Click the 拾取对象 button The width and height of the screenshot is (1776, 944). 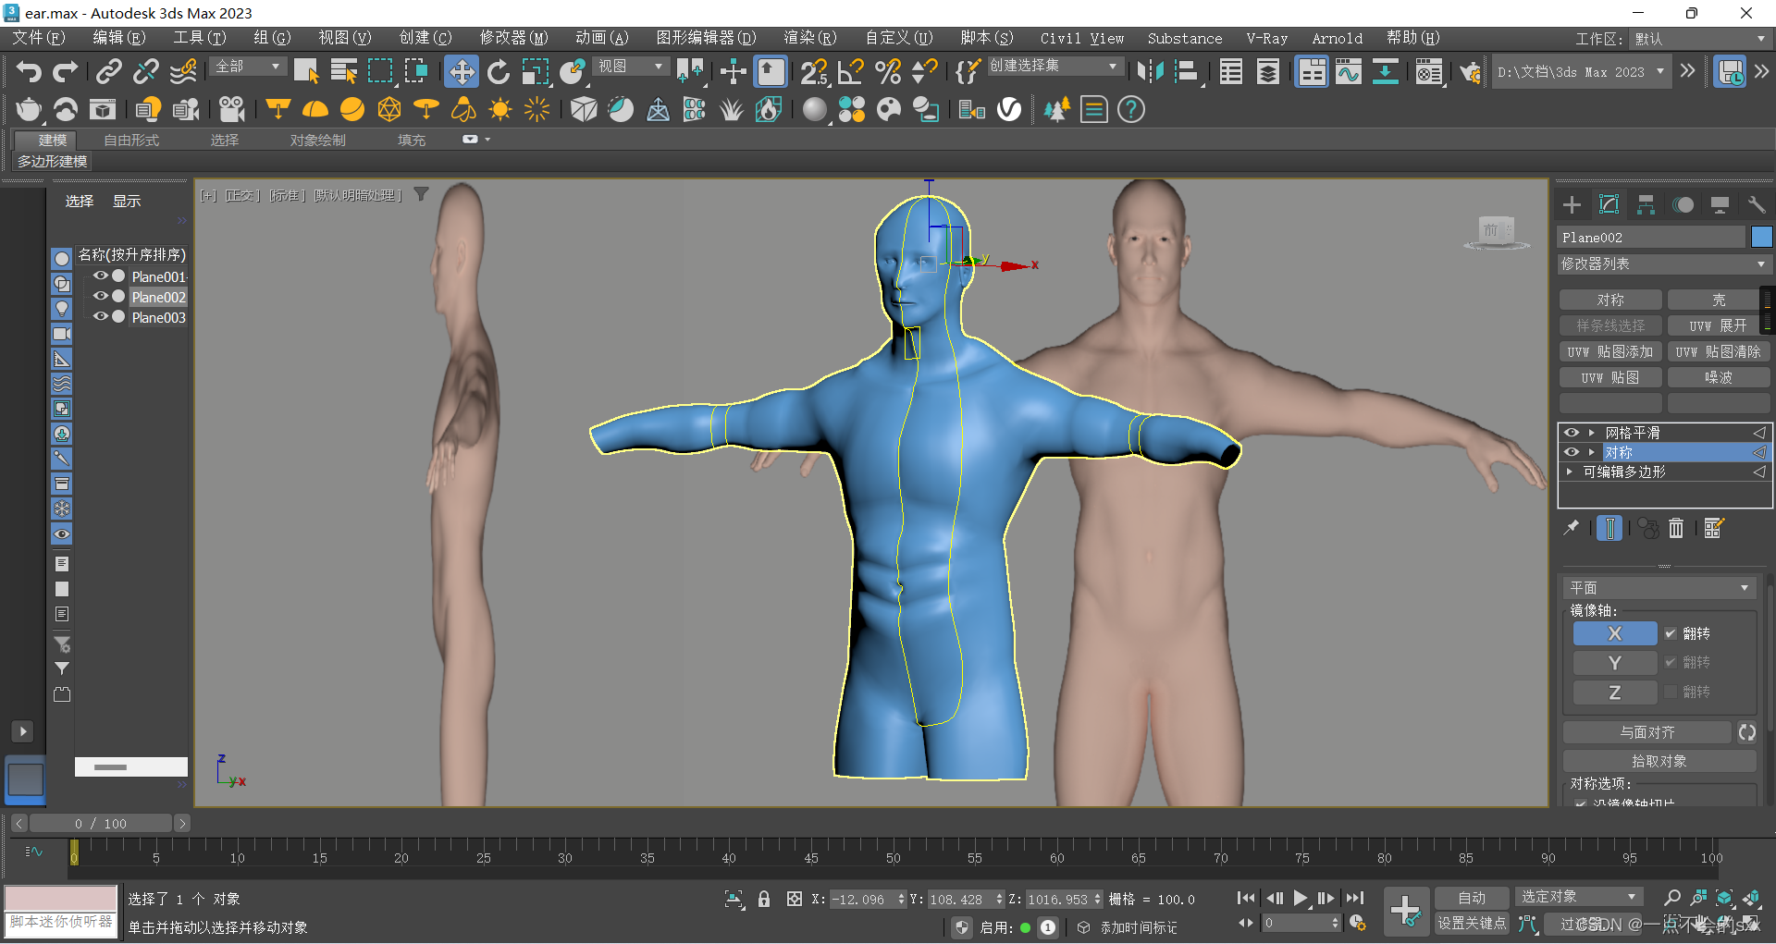click(x=1659, y=761)
